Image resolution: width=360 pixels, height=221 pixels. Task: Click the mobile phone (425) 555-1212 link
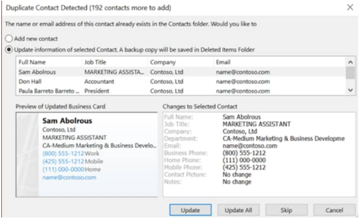point(64,162)
